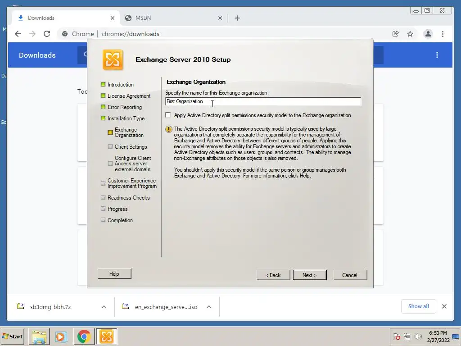Screen dimensions: 461x346
Task: Open Windows Media Player from taskbar
Action: click(x=61, y=336)
